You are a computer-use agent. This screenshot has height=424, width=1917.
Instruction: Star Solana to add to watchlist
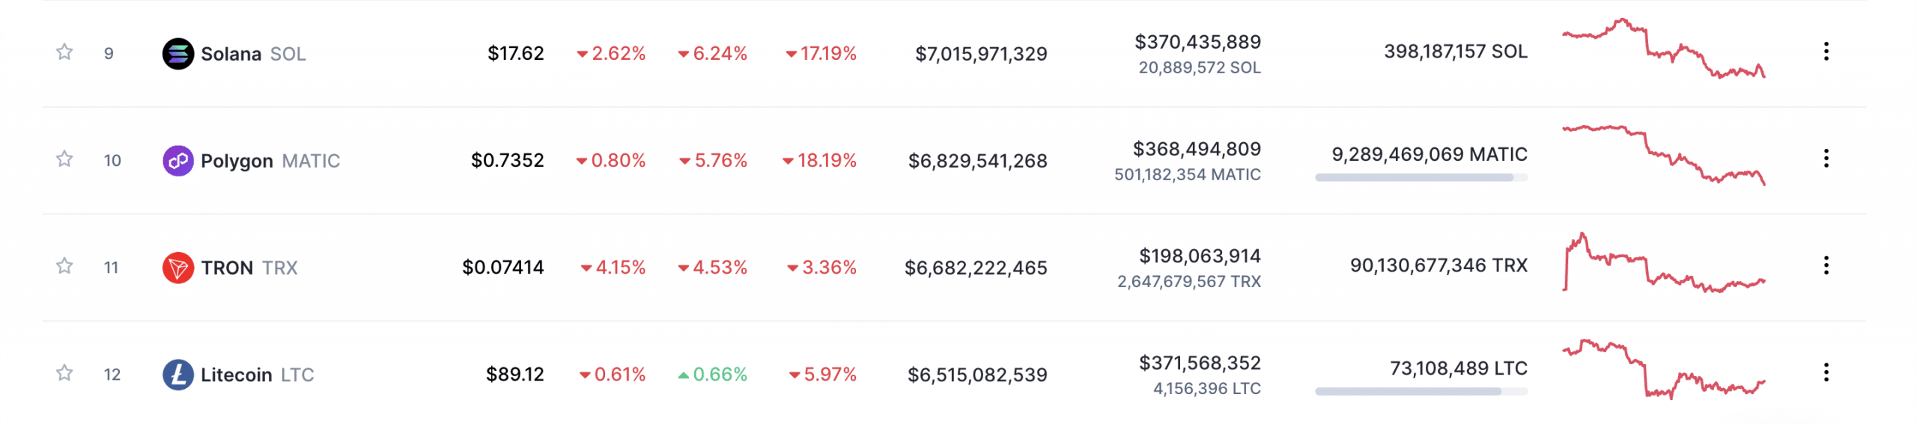pyautogui.click(x=64, y=52)
